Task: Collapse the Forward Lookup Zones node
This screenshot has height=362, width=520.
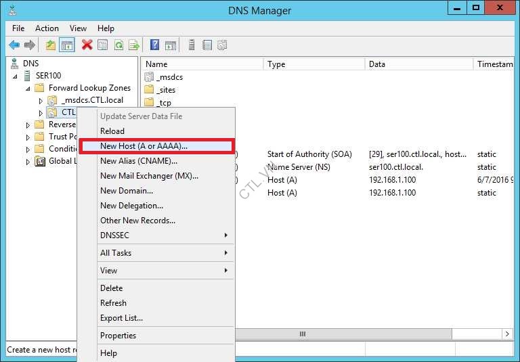Action: (x=28, y=89)
